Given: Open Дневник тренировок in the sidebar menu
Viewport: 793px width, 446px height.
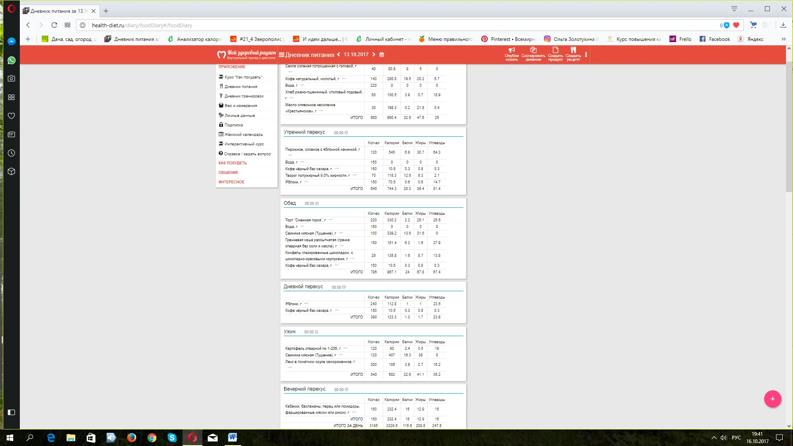Looking at the screenshot, I should [244, 96].
